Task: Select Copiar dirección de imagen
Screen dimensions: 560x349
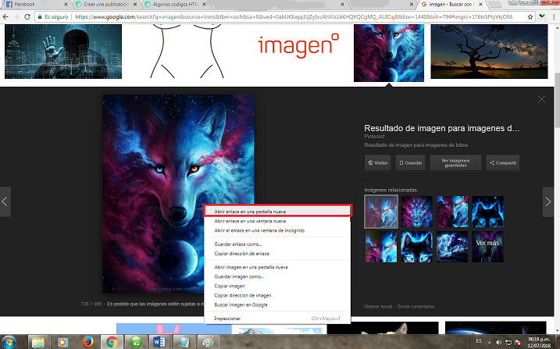Action: click(x=277, y=295)
